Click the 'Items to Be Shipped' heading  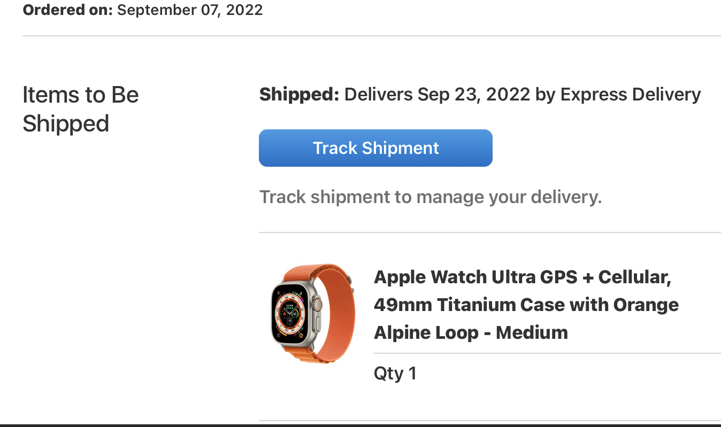click(x=80, y=109)
